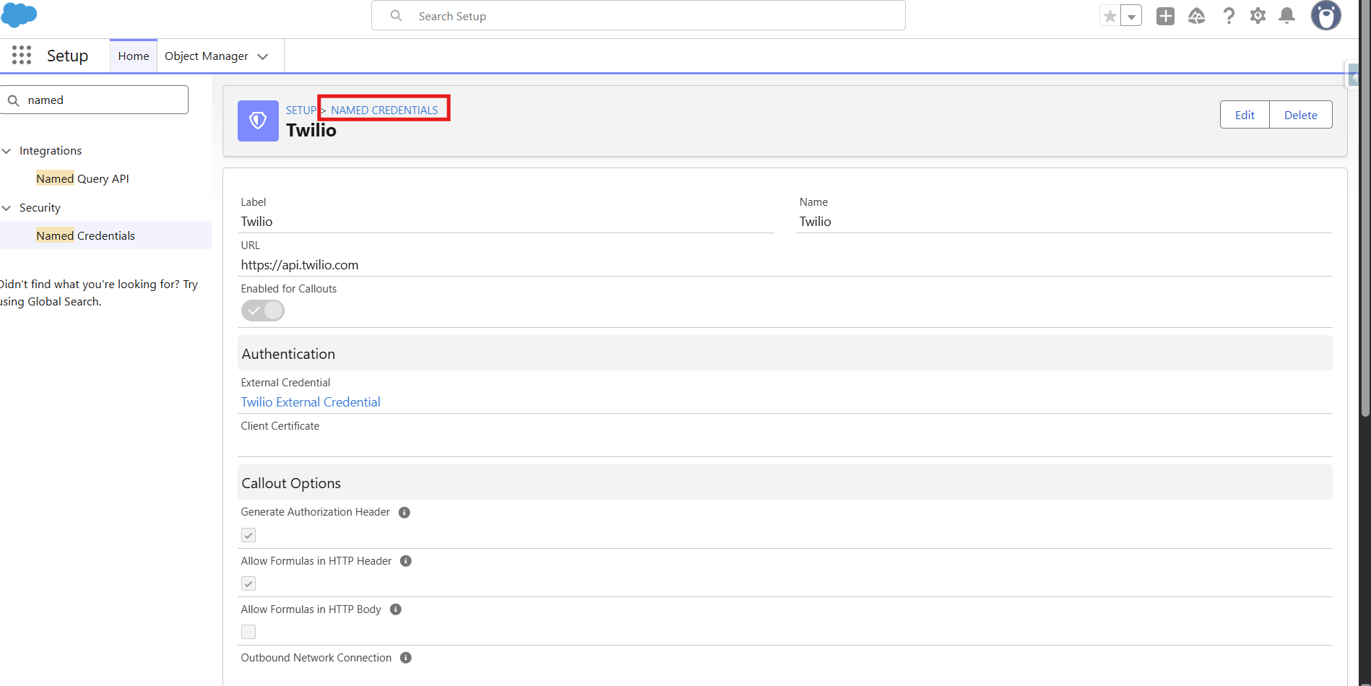Show info for Allow Formulas in HTTP Header
Image resolution: width=1371 pixels, height=686 pixels.
click(x=406, y=561)
